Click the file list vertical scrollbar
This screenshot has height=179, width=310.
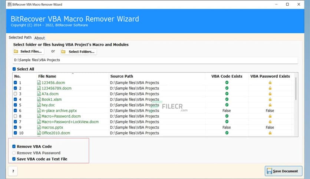(x=296, y=89)
